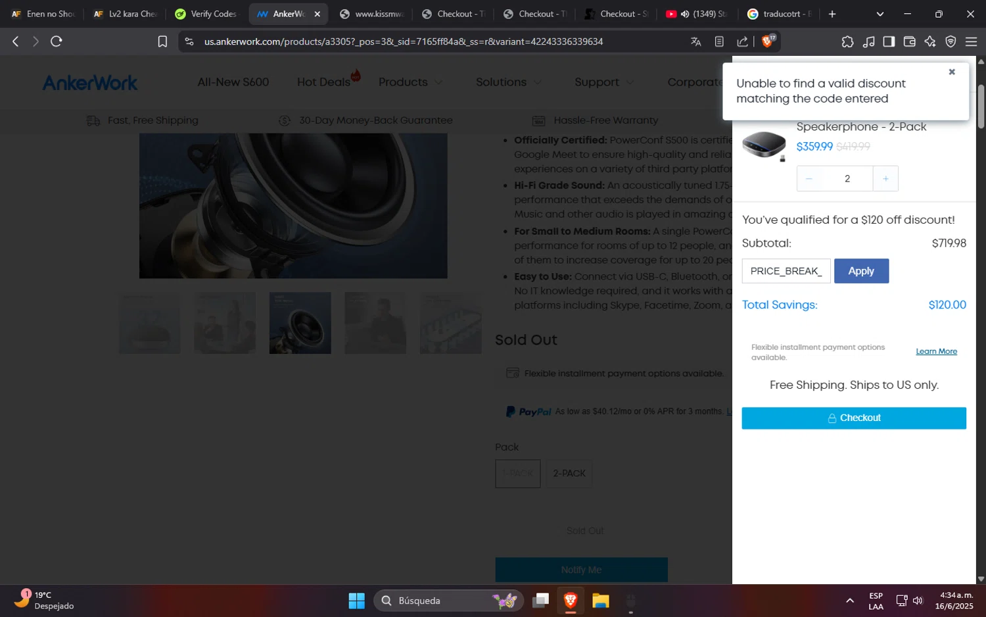The height and width of the screenshot is (617, 986).
Task: Increase cart quantity with plus button
Action: pos(885,179)
